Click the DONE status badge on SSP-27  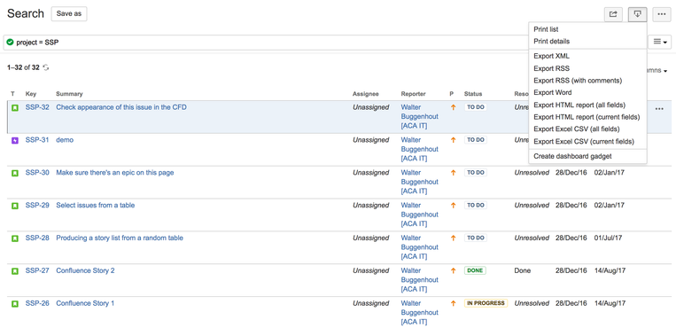pyautogui.click(x=475, y=270)
